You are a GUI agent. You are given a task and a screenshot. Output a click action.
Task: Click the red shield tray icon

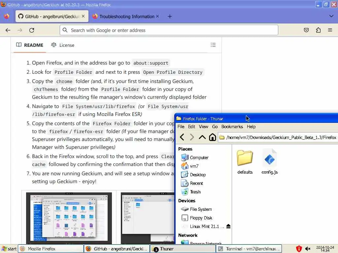(299, 249)
